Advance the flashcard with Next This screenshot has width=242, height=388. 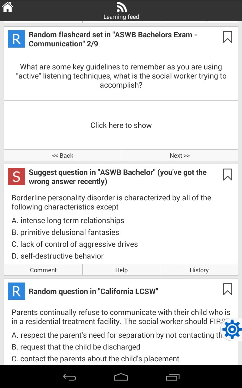pos(179,155)
